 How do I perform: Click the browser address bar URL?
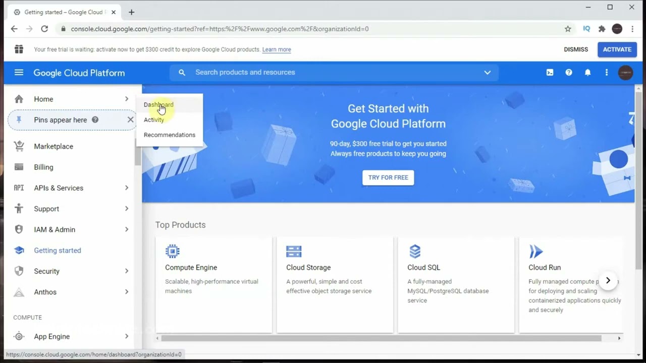[220, 29]
